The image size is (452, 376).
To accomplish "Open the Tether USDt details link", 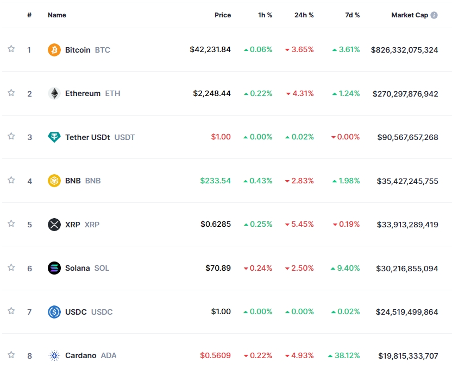I will pos(100,137).
